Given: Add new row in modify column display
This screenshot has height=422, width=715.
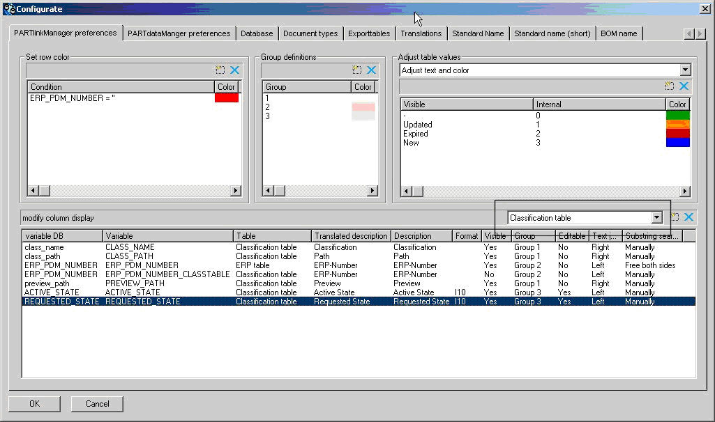Looking at the screenshot, I should click(x=675, y=217).
